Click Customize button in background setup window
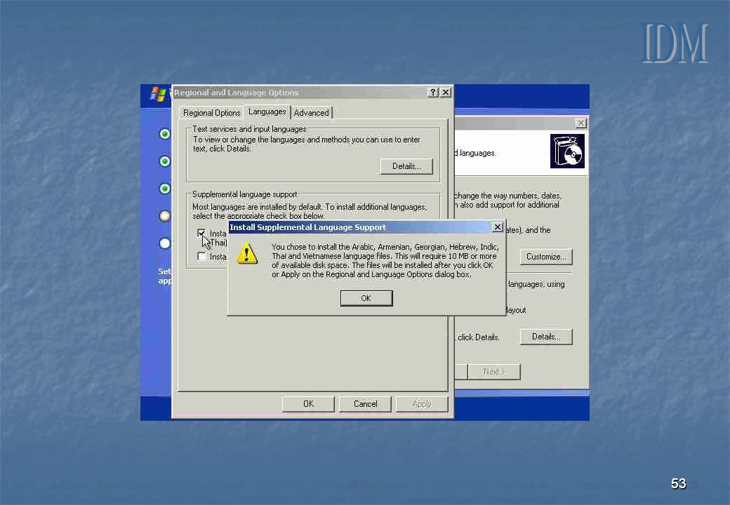The width and height of the screenshot is (730, 505). coord(546,257)
